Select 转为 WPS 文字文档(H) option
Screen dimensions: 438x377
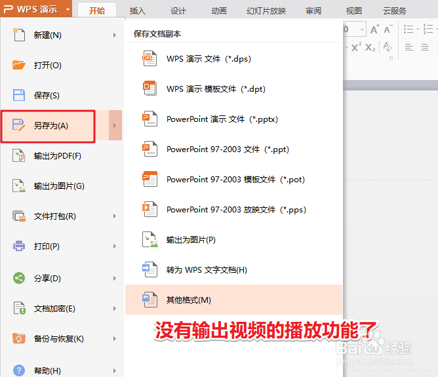[x=233, y=269]
